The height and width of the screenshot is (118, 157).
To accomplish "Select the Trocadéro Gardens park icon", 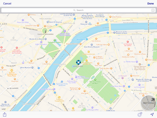I will click(x=55, y=40).
